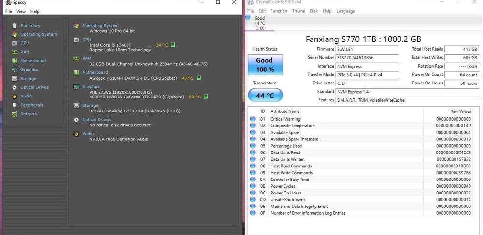
Task: Click the Peripherals mouse icon in sidebar
Action: [14, 105]
